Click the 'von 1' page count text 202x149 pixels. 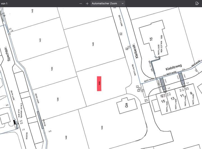pos(4,3)
